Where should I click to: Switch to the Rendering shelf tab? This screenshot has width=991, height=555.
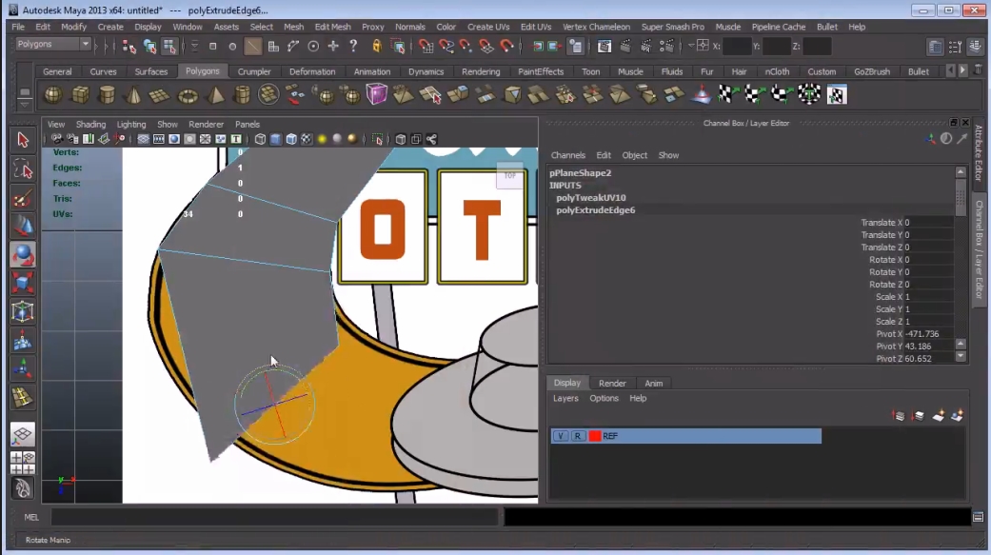pos(481,71)
